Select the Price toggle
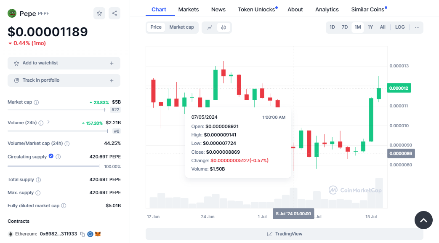The height and width of the screenshot is (243, 439). (x=156, y=27)
